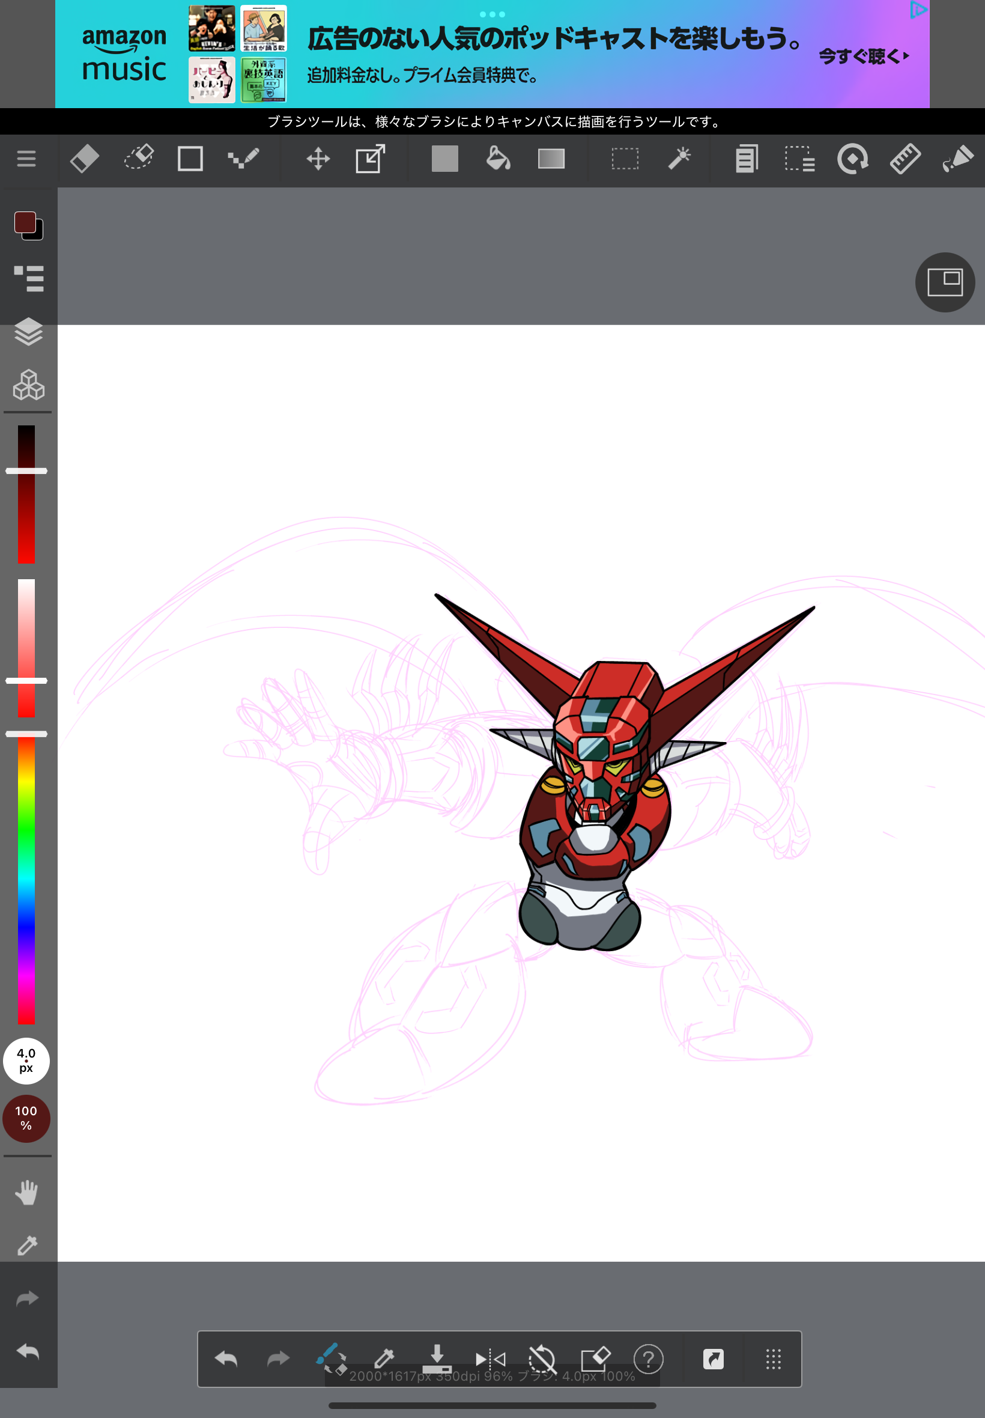Toggle canvas rotation reset in bottom bar
Viewport: 985px width, 1418px height.
click(542, 1359)
